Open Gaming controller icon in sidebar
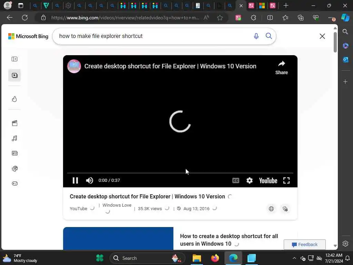Image resolution: width=353 pixels, height=265 pixels. coord(14,184)
